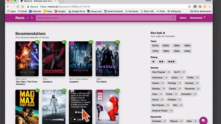
Task: Open the chat bubble button
Action: (203, 121)
